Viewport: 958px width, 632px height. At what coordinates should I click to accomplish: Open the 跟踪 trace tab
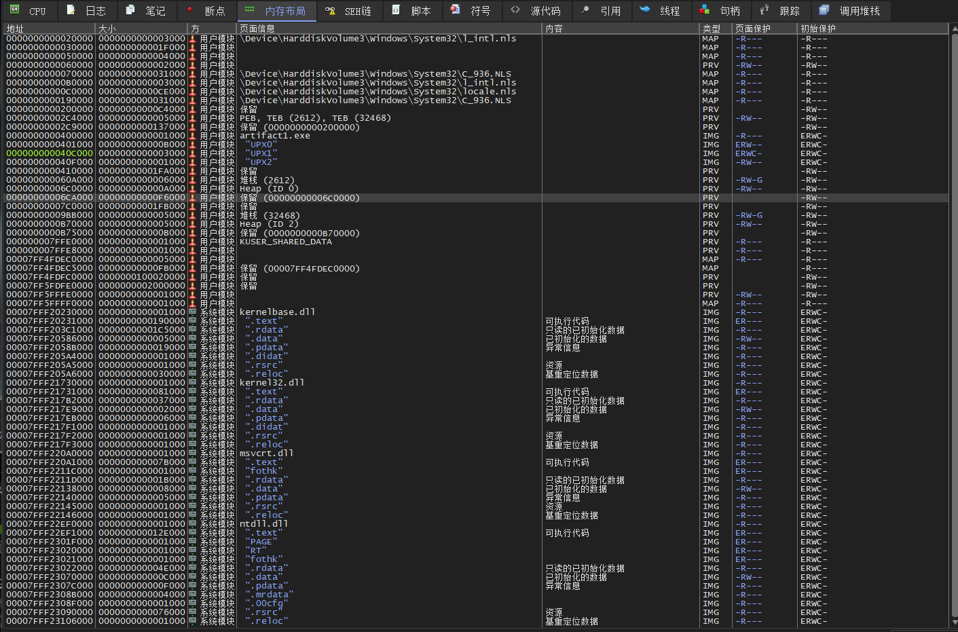coord(789,11)
